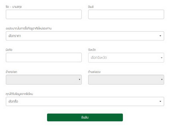Click the arrow icon on อำเภอ/เขต dropdown
This screenshot has height=127, width=169.
point(79,80)
